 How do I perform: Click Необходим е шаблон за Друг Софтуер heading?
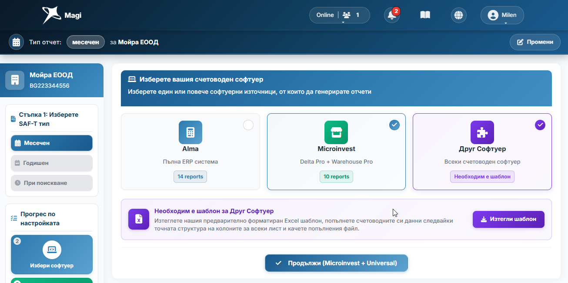[214, 211]
